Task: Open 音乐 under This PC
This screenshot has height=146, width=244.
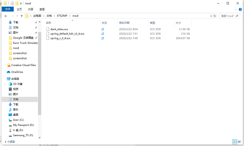Action: click(15, 110)
